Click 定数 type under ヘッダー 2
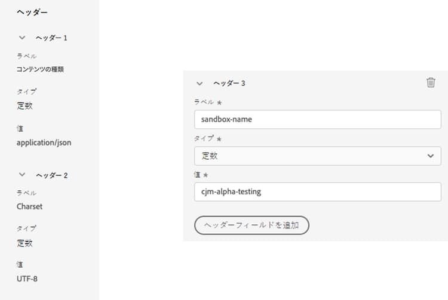 (24, 243)
